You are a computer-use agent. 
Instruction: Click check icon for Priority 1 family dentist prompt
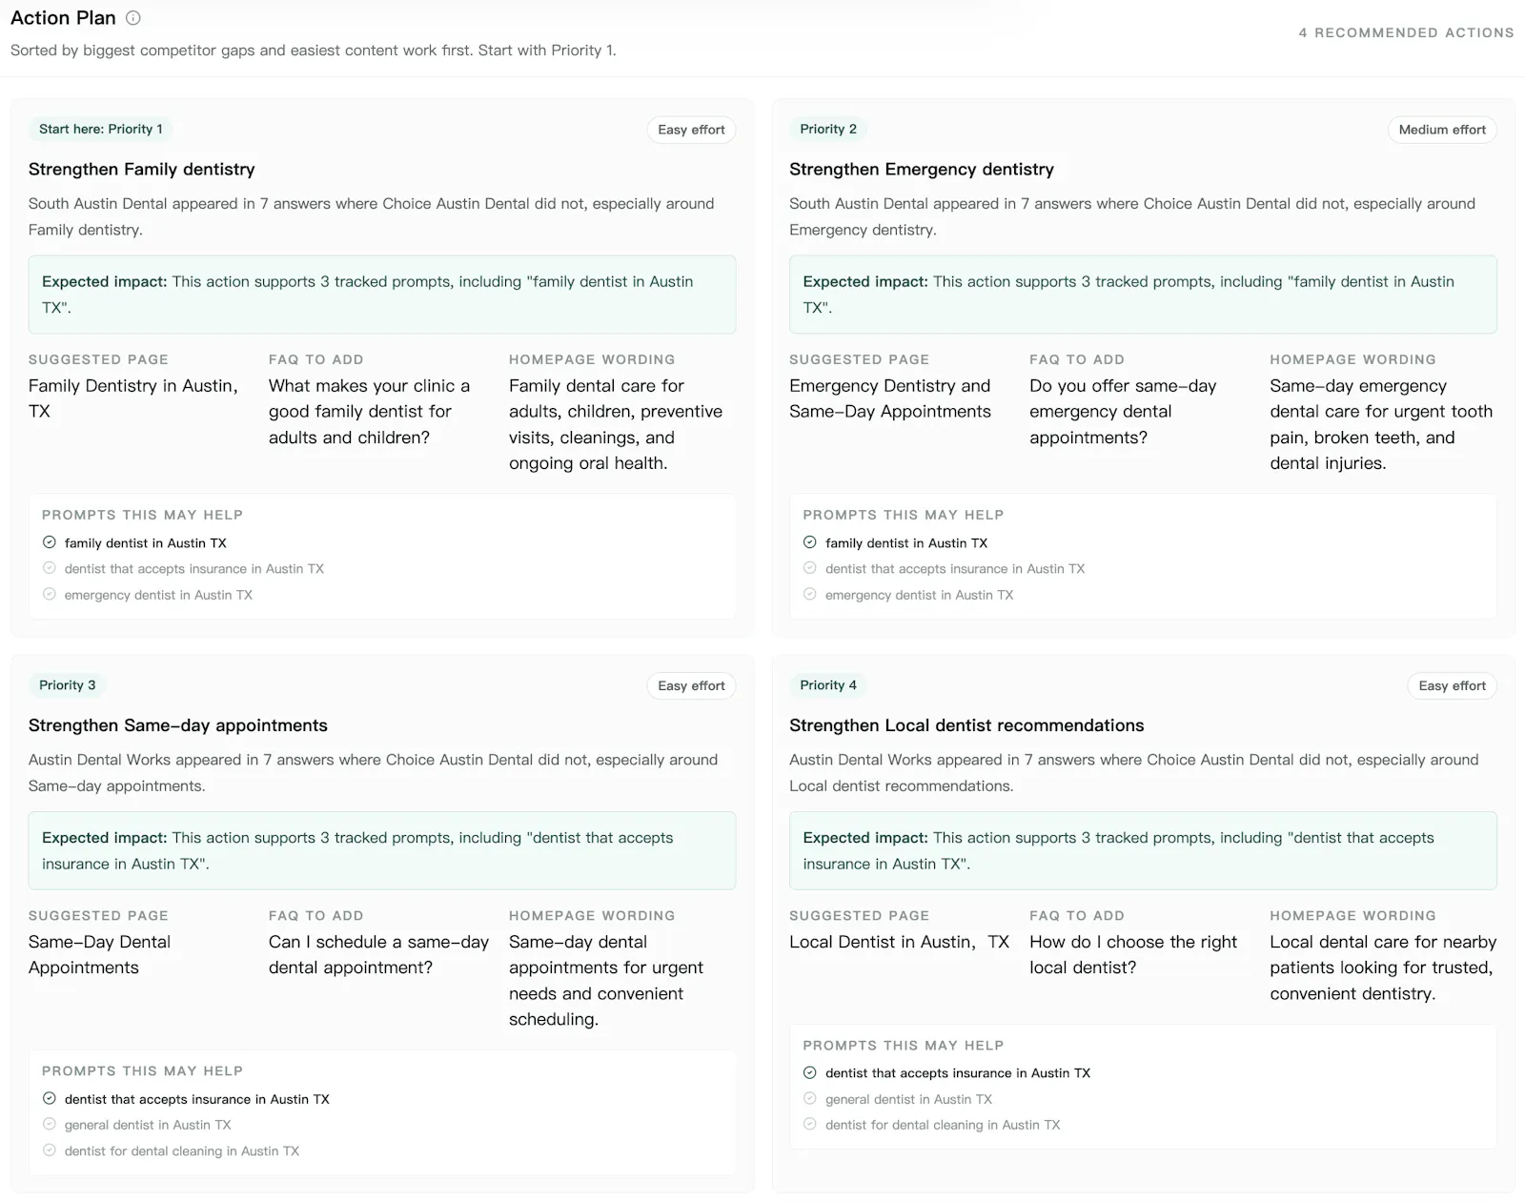click(50, 542)
